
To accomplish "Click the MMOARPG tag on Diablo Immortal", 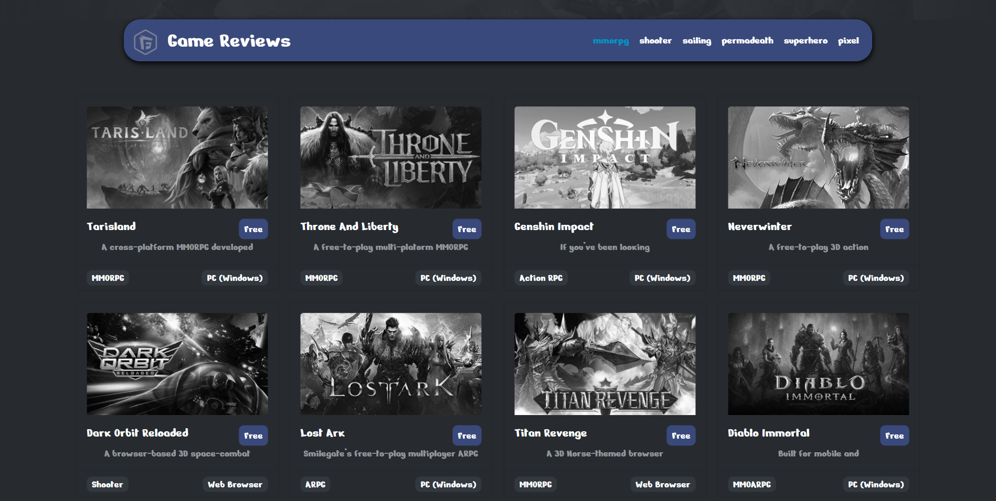I will [752, 484].
